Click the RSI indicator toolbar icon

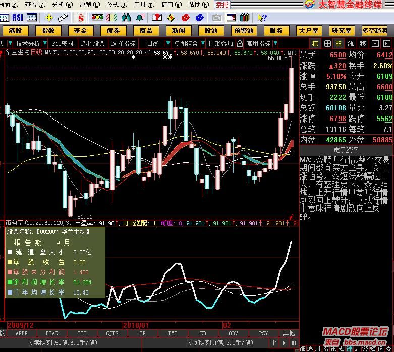pyautogui.click(x=18, y=17)
